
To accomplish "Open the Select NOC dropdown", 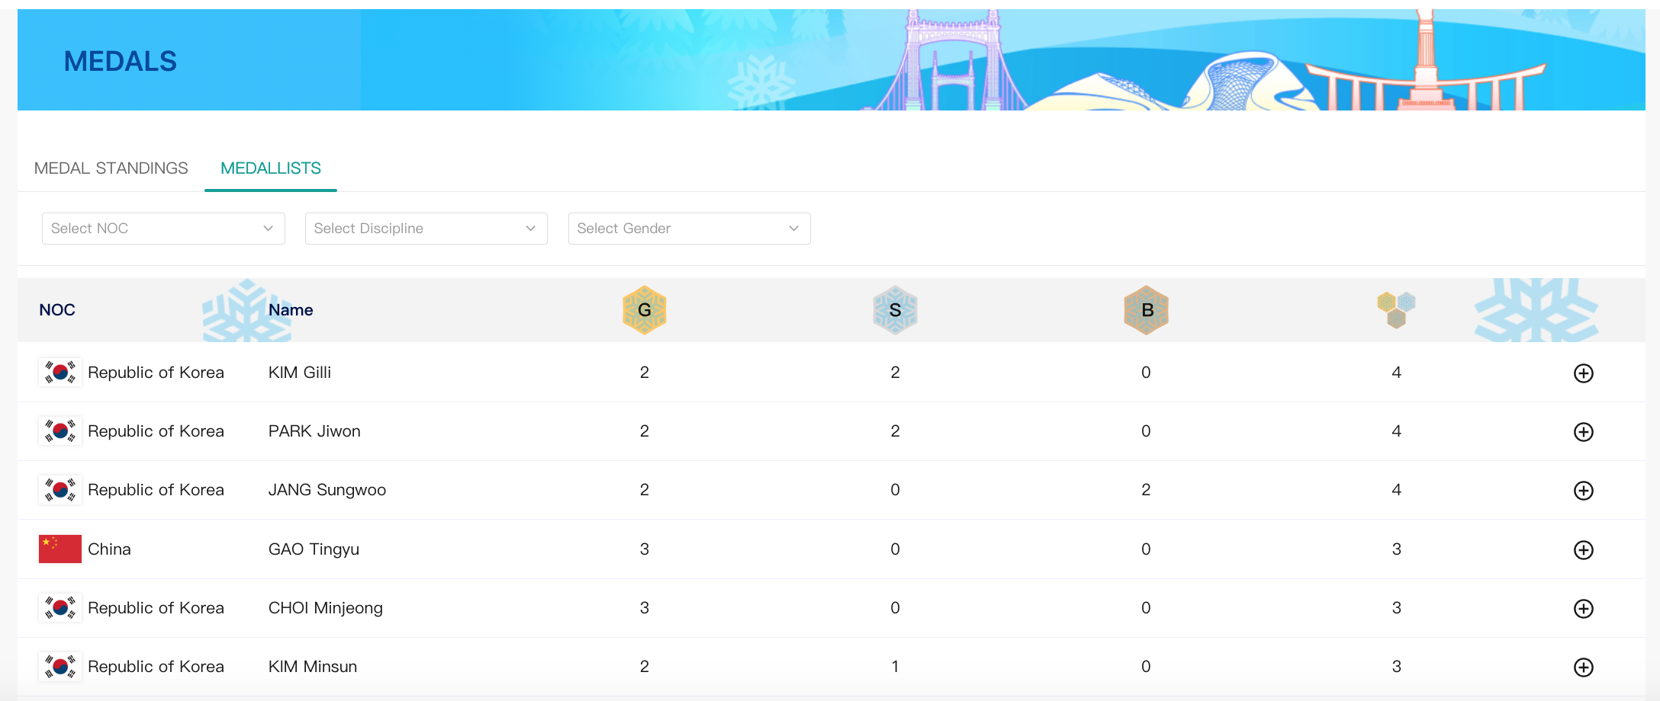I will [163, 229].
